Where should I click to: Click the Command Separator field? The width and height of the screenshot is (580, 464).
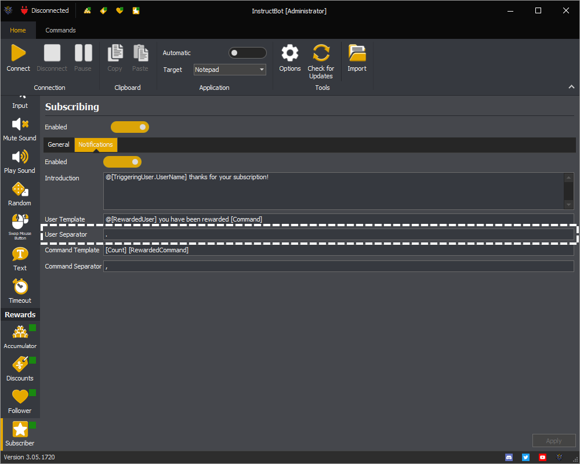coord(339,266)
